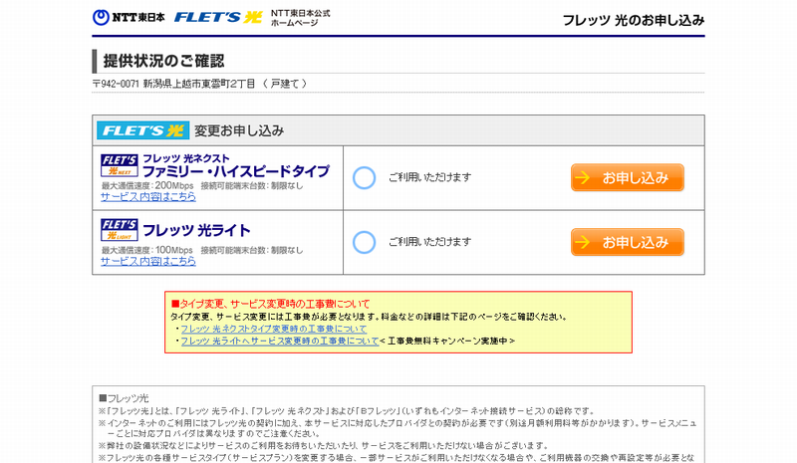Apply for フレッツ 光ライト with お申し込み button
This screenshot has height=463, width=797.
[x=628, y=242]
